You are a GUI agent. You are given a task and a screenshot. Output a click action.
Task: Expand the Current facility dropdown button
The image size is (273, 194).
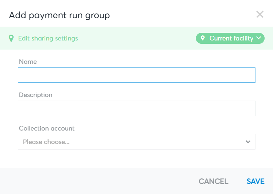(230, 38)
